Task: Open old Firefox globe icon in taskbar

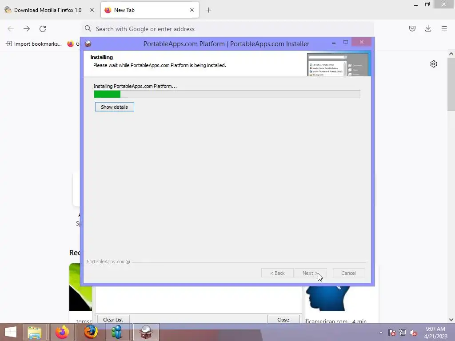Action: coord(91,332)
